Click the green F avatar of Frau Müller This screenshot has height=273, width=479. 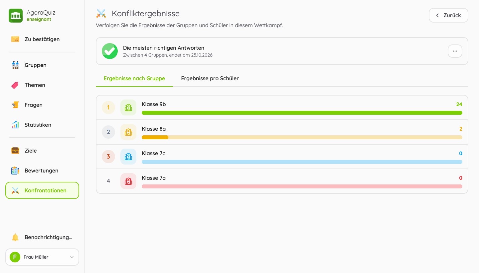pyautogui.click(x=15, y=257)
